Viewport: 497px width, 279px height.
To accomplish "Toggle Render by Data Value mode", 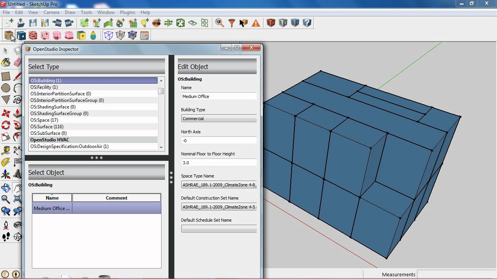I will tap(81, 35).
